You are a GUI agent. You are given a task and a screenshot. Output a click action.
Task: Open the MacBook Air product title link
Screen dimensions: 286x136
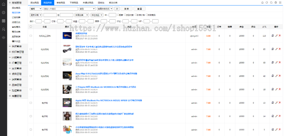[x=106, y=87]
